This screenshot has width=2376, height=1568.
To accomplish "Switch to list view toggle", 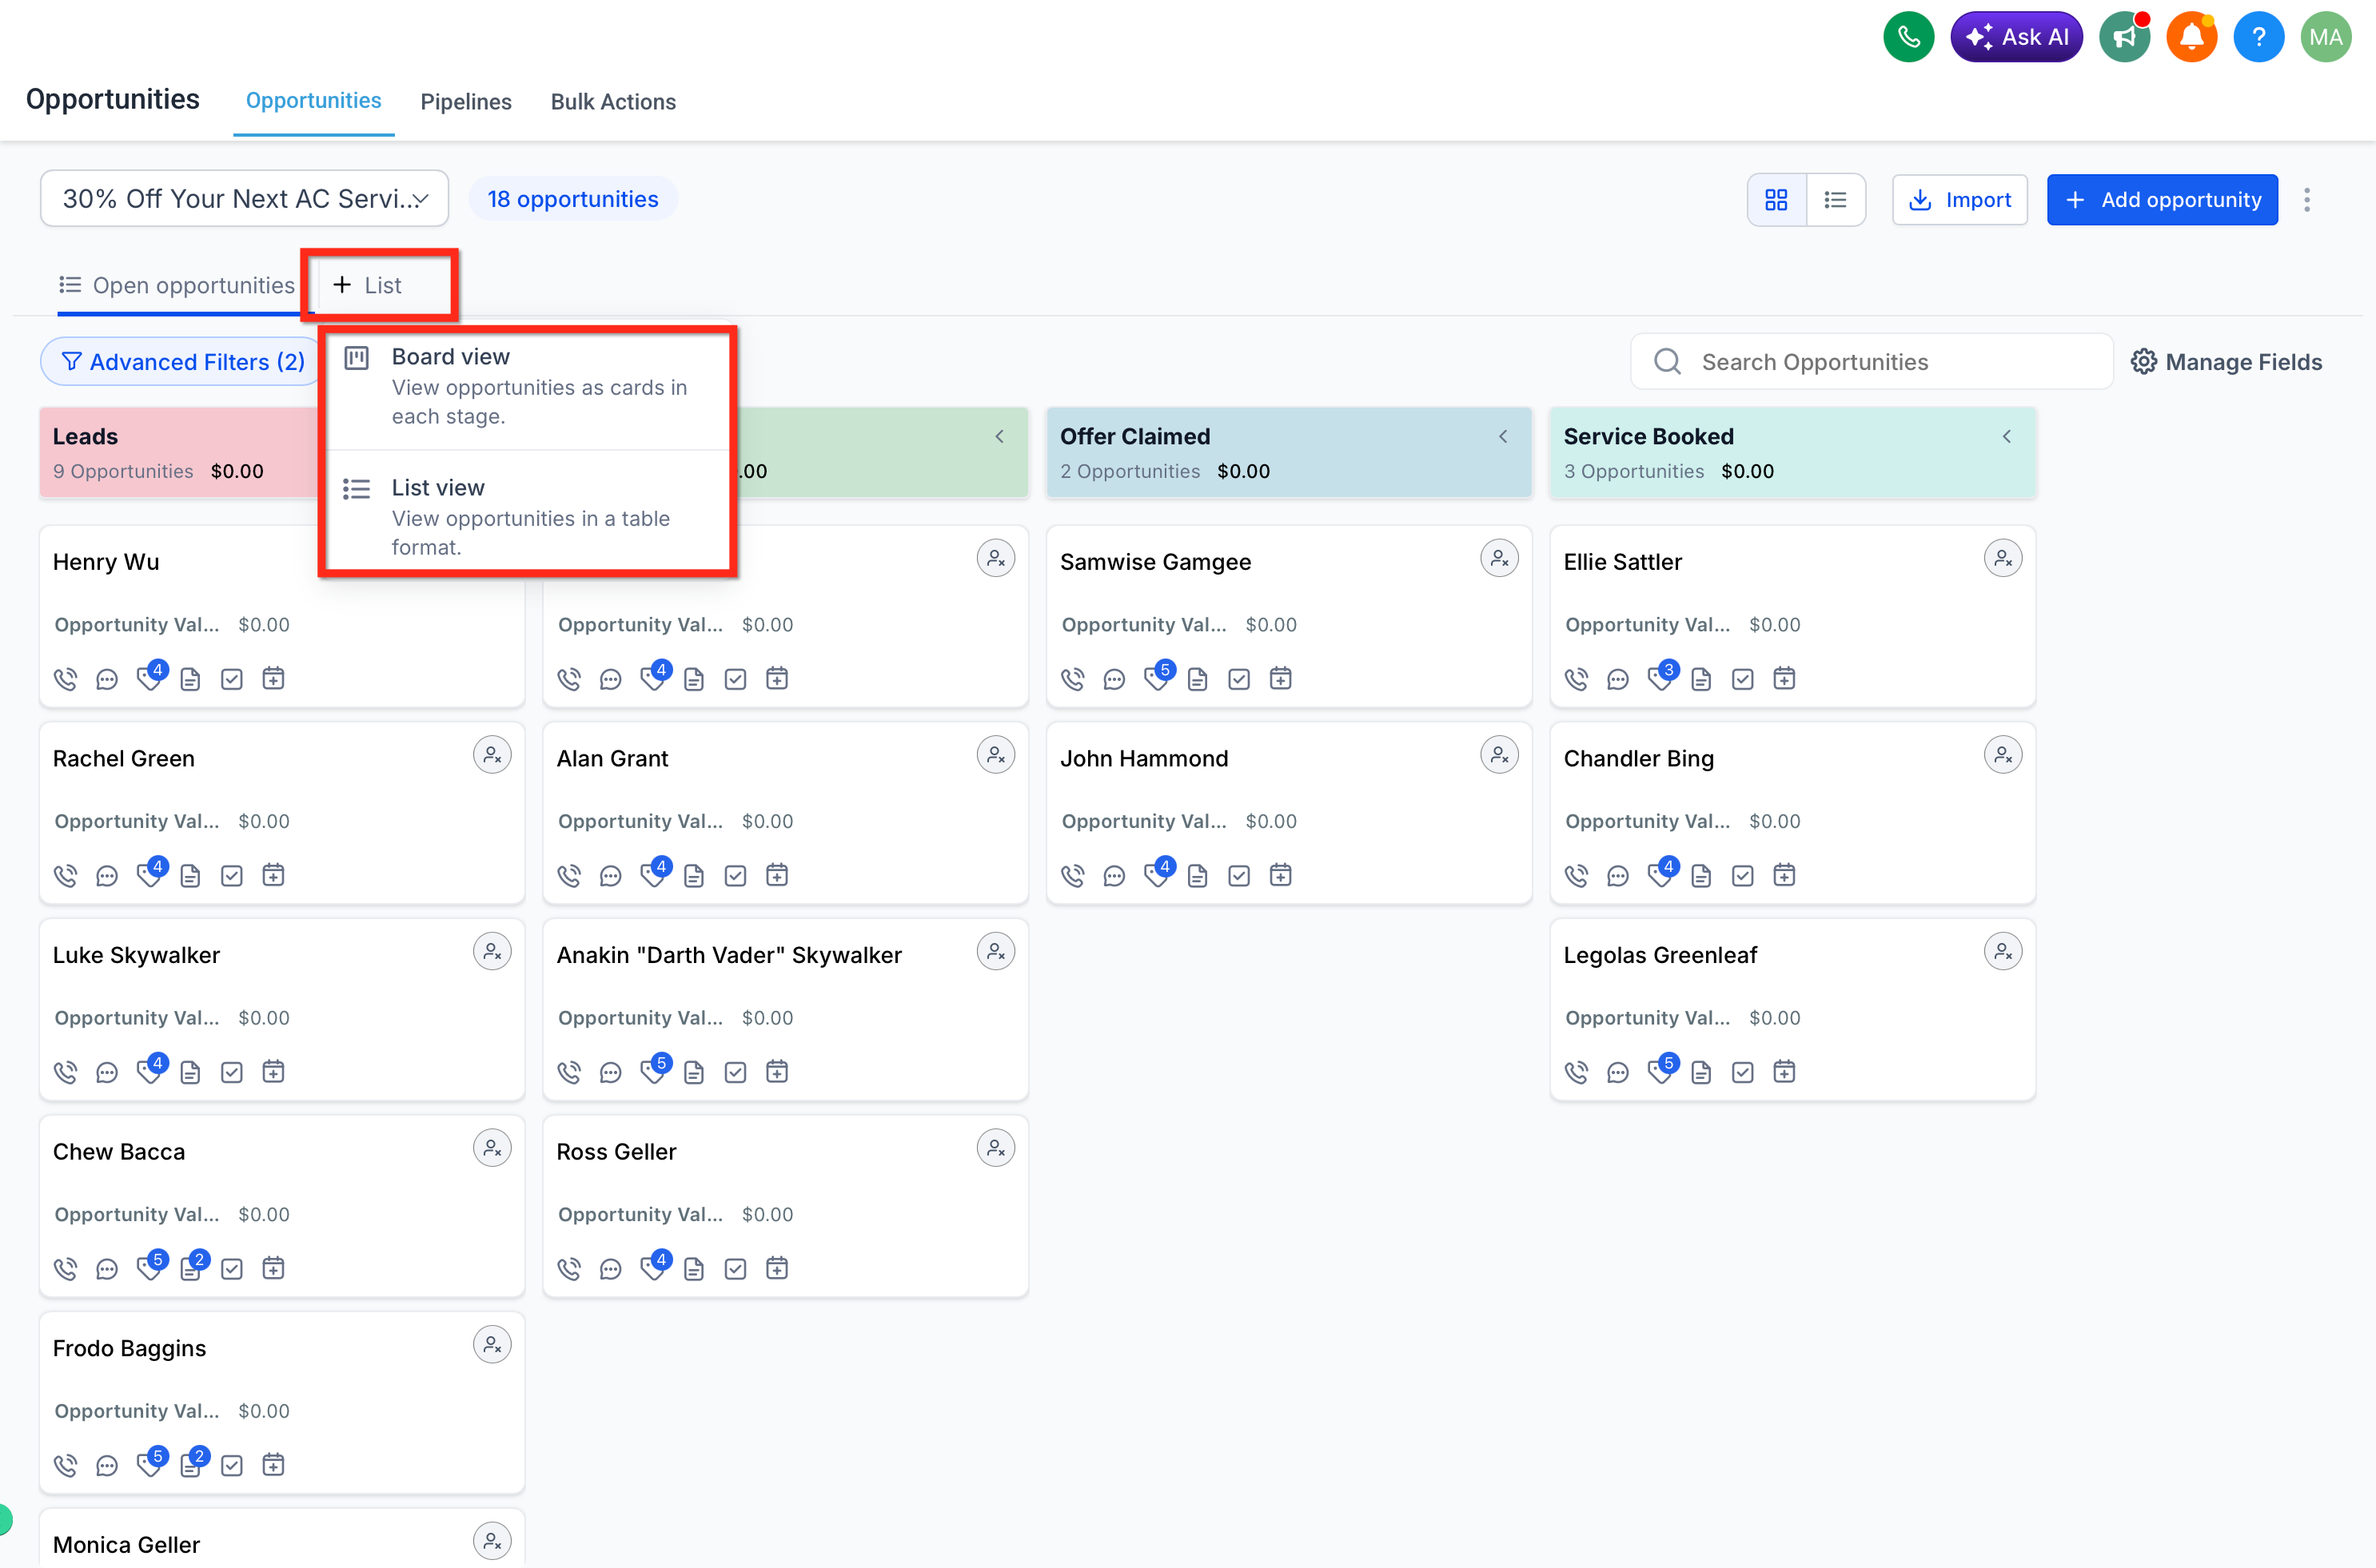I will click(1836, 200).
